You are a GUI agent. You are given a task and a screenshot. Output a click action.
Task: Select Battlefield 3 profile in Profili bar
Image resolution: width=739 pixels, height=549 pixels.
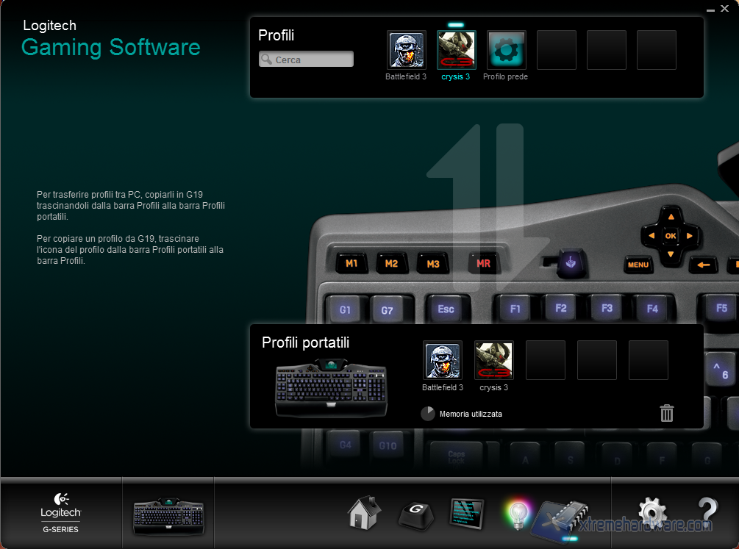pos(406,50)
